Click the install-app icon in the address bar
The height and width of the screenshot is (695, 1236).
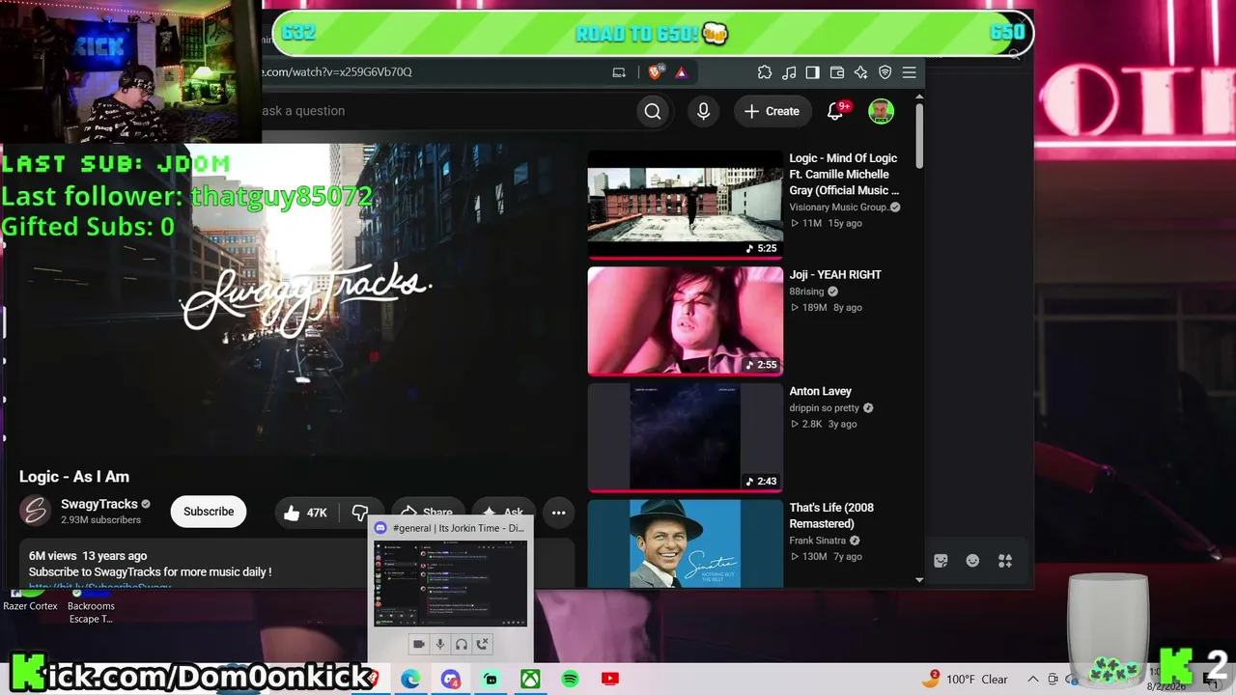coord(619,72)
